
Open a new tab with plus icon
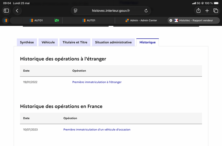tap(207, 11)
